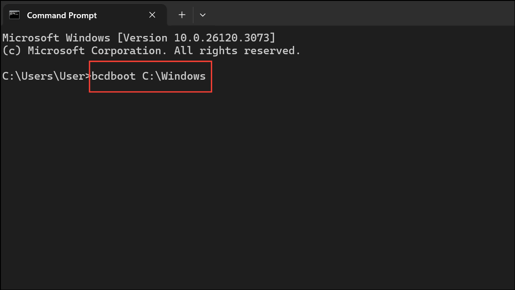Click the highlighted bcdboot command text
Viewport: 515px width, 290px height.
coord(148,76)
